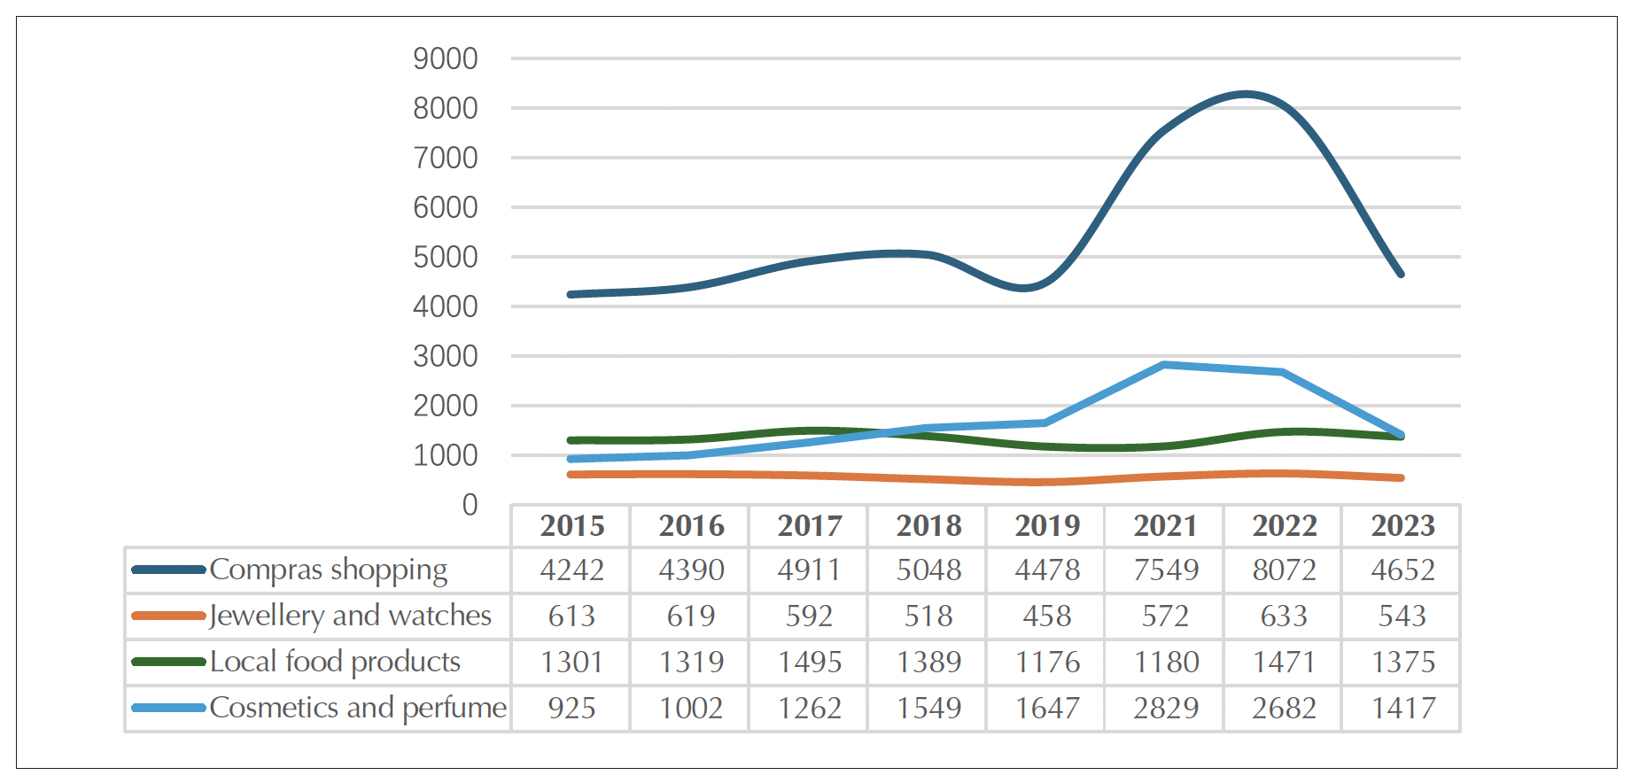This screenshot has width=1639, height=783.
Task: Select the 2021 column header
Action: click(x=1165, y=525)
